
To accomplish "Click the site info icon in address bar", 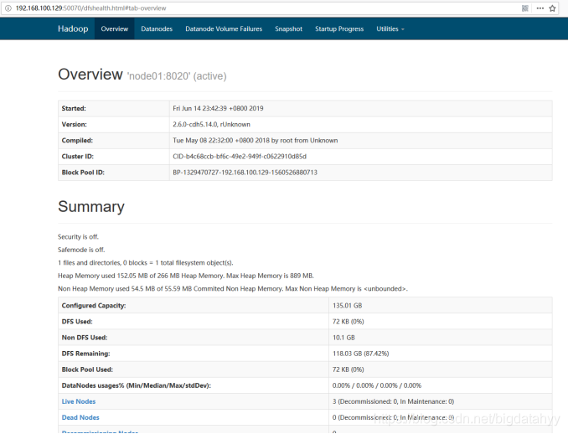I will (8, 8).
